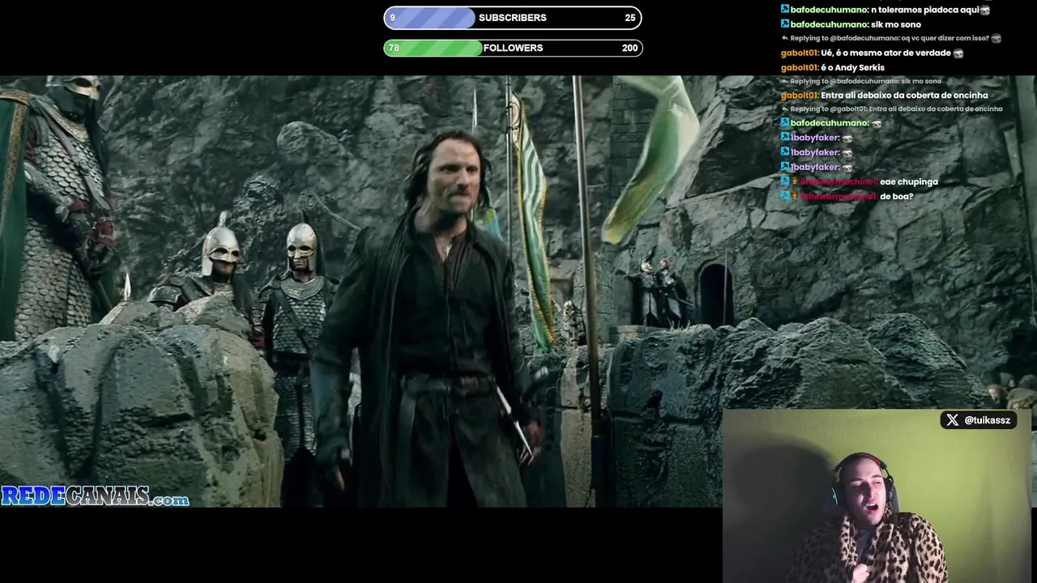Click the message text 'de boa?'
Screen dimensions: 1037x583
pyautogui.click(x=897, y=196)
